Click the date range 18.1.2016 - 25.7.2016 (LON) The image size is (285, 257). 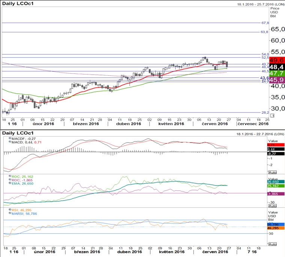coord(261,5)
